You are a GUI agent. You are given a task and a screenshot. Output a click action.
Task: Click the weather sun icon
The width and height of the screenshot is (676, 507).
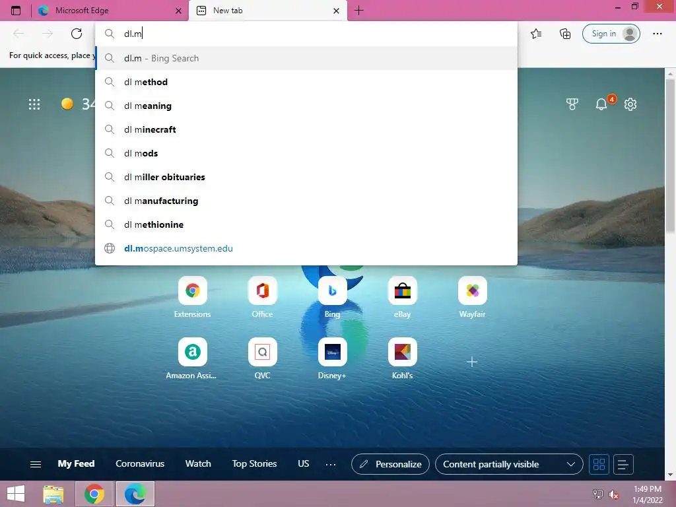click(67, 104)
